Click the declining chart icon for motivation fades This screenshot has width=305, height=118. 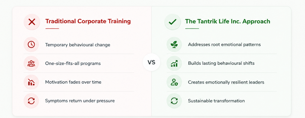coord(31,82)
